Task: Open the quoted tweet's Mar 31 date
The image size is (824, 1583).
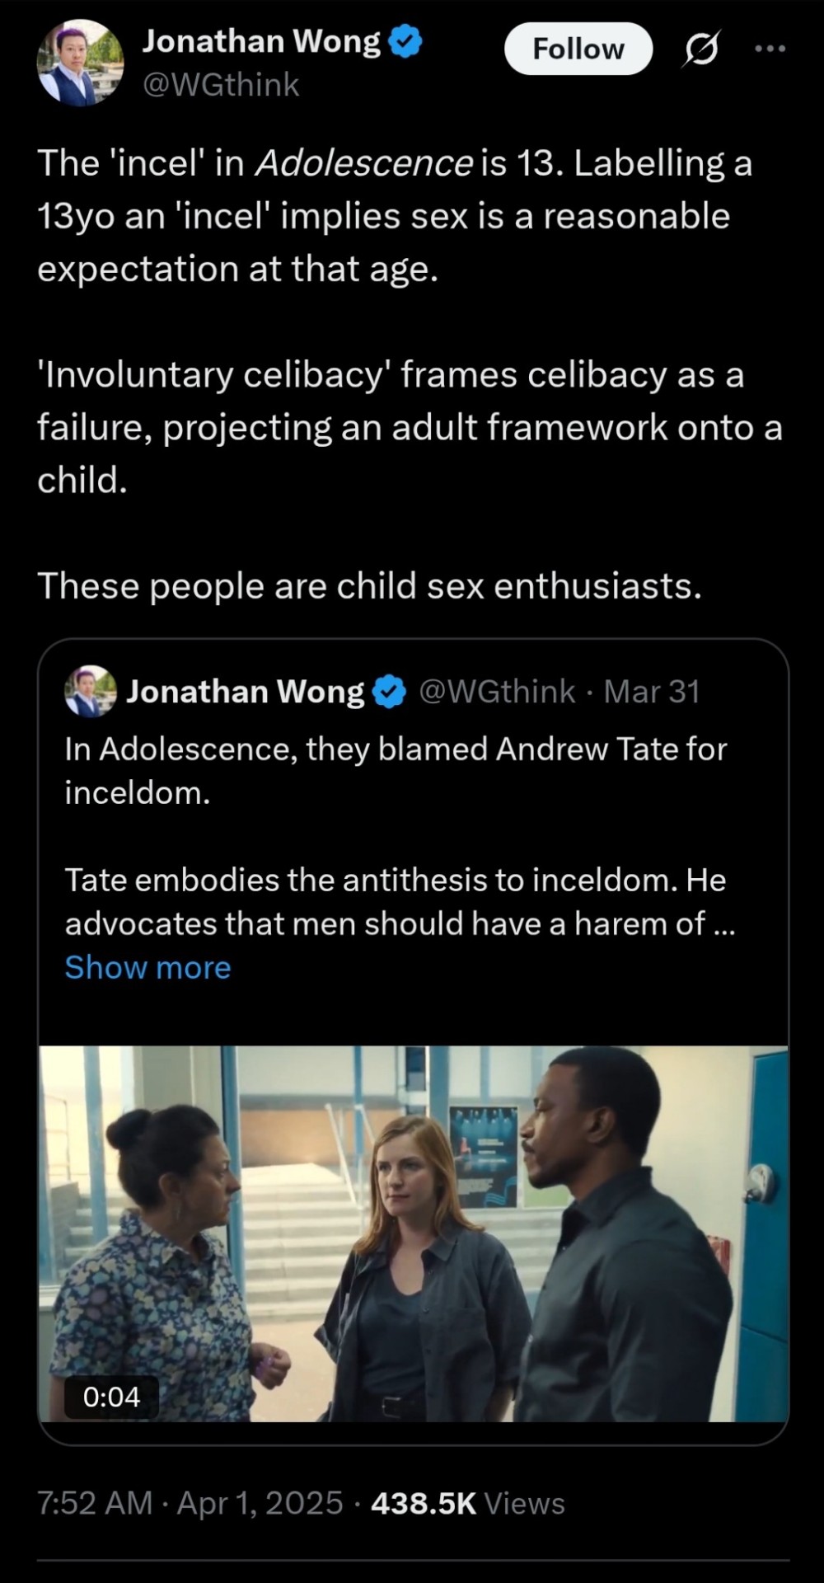Action: 652,692
